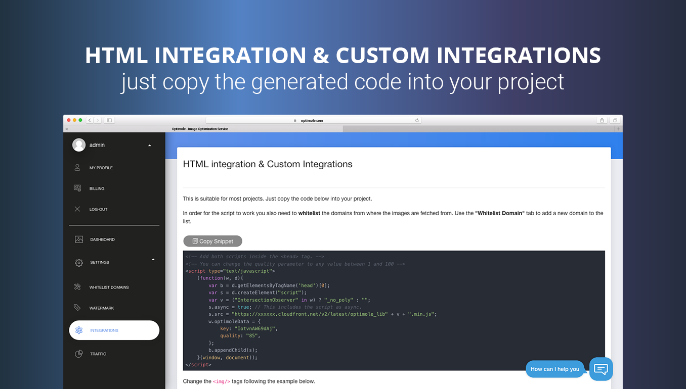
Task: Click the bold word whitelist in paragraph
Action: coord(309,213)
